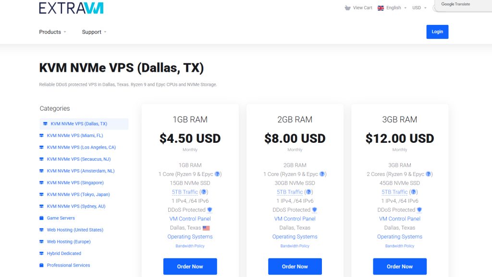Image resolution: width=492 pixels, height=277 pixels.
Task: Click the Game Servers category icon
Action: tap(41, 218)
